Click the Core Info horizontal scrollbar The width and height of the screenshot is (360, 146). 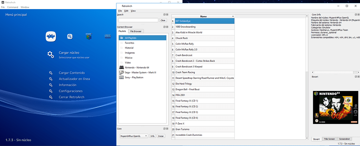point(335,72)
